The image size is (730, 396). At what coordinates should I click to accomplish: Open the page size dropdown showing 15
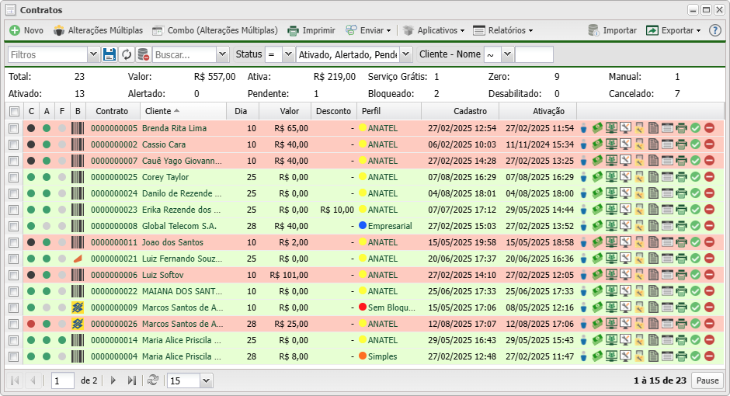coord(206,380)
